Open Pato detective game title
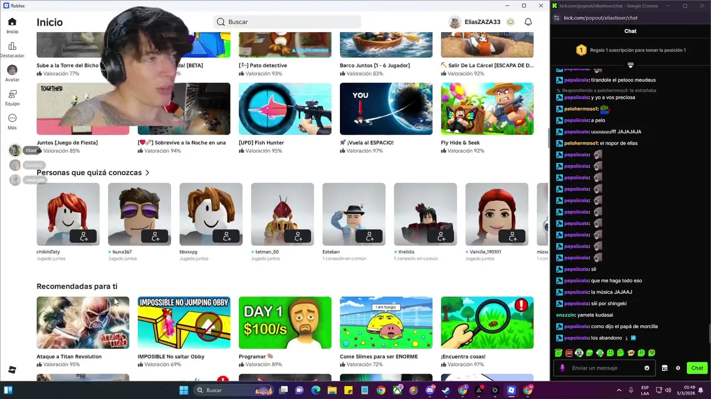Image resolution: width=711 pixels, height=399 pixels. pyautogui.click(x=263, y=65)
